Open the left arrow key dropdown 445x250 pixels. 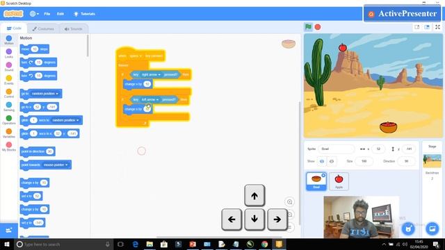[150, 99]
